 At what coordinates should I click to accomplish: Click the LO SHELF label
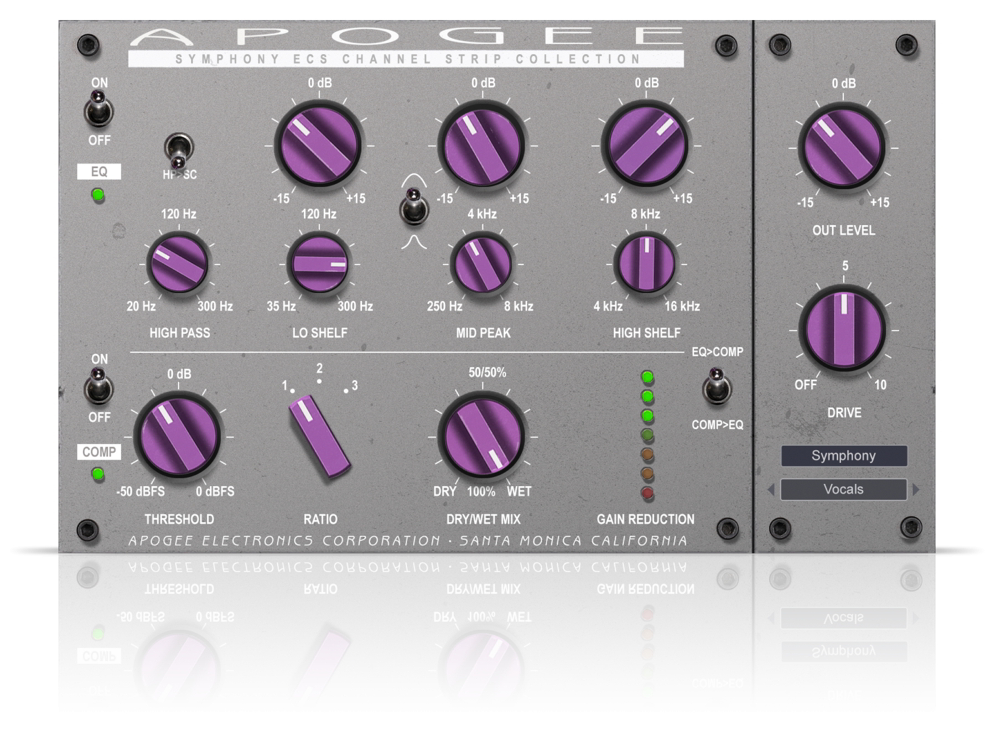coord(320,333)
